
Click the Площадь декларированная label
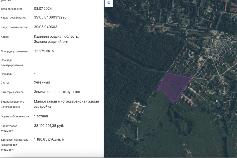[12, 63]
